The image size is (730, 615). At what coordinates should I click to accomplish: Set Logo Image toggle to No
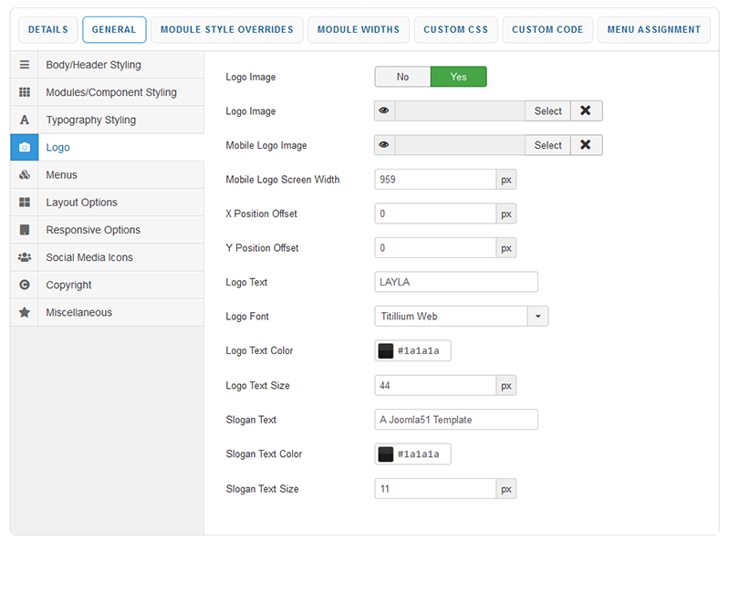[402, 77]
